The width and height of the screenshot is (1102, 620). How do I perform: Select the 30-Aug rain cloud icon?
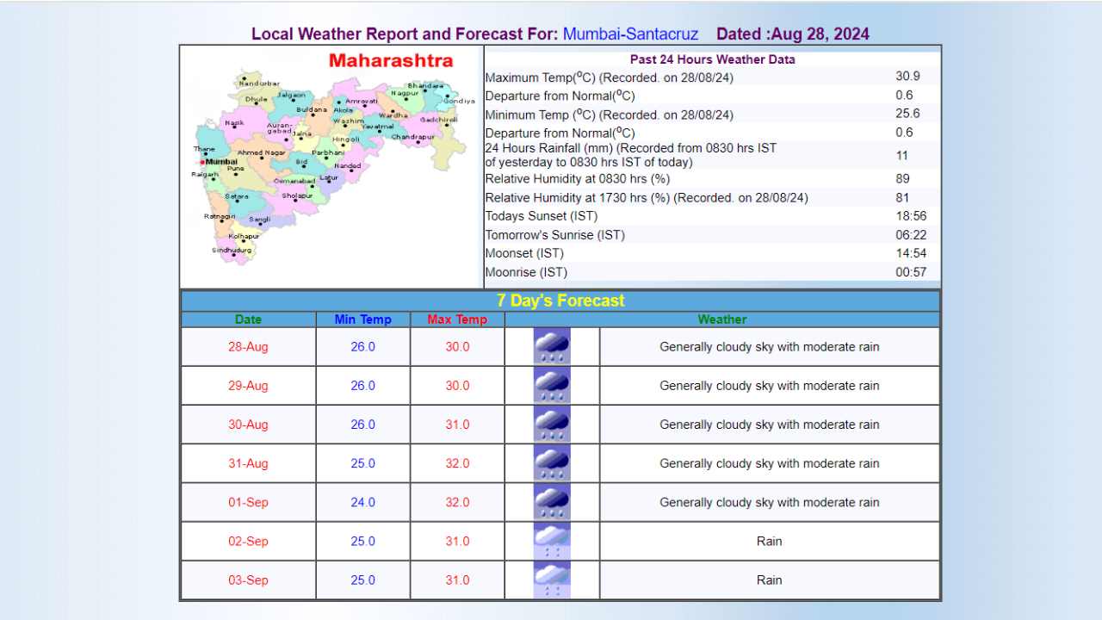click(551, 425)
